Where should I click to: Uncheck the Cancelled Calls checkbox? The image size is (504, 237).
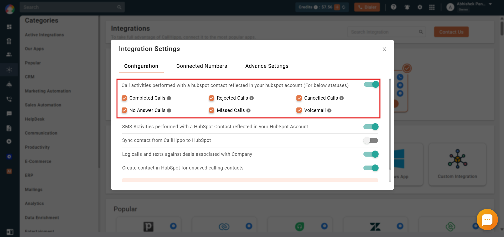pos(299,98)
